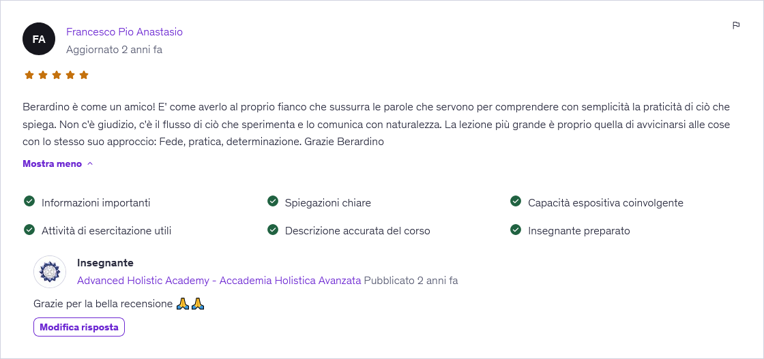Click the five-star rating
Screen dimensions: 764x359
pyautogui.click(x=57, y=75)
